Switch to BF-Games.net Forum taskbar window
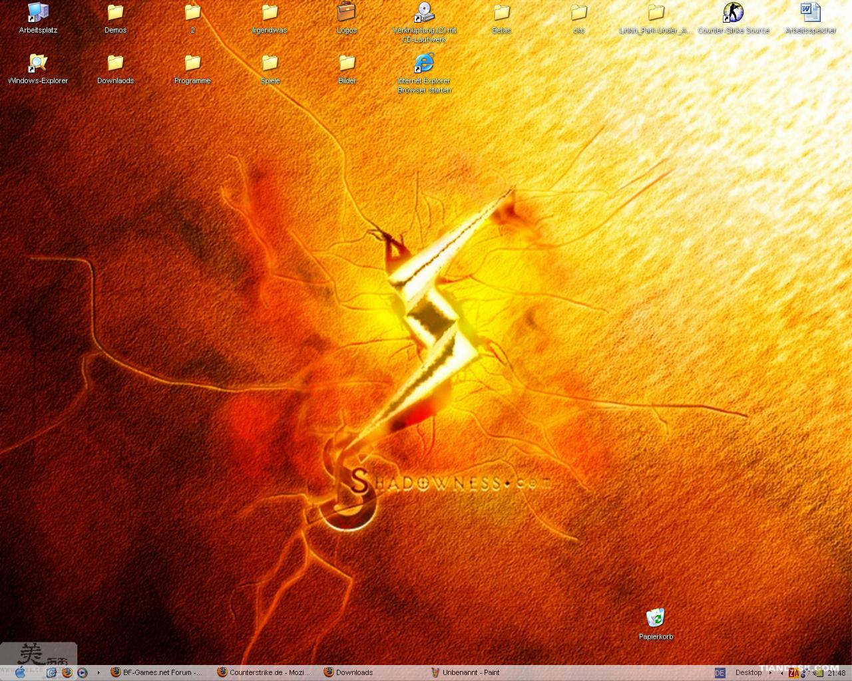This screenshot has height=681, width=852. click(x=157, y=672)
